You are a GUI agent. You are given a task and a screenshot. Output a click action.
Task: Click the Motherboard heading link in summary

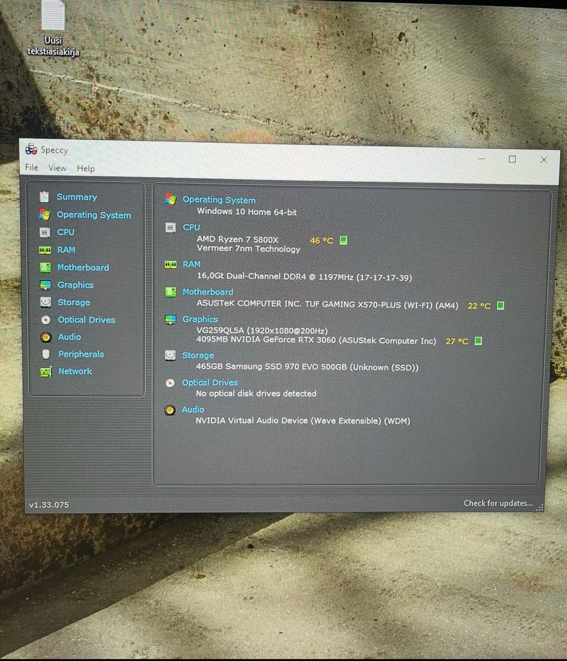pyautogui.click(x=208, y=292)
